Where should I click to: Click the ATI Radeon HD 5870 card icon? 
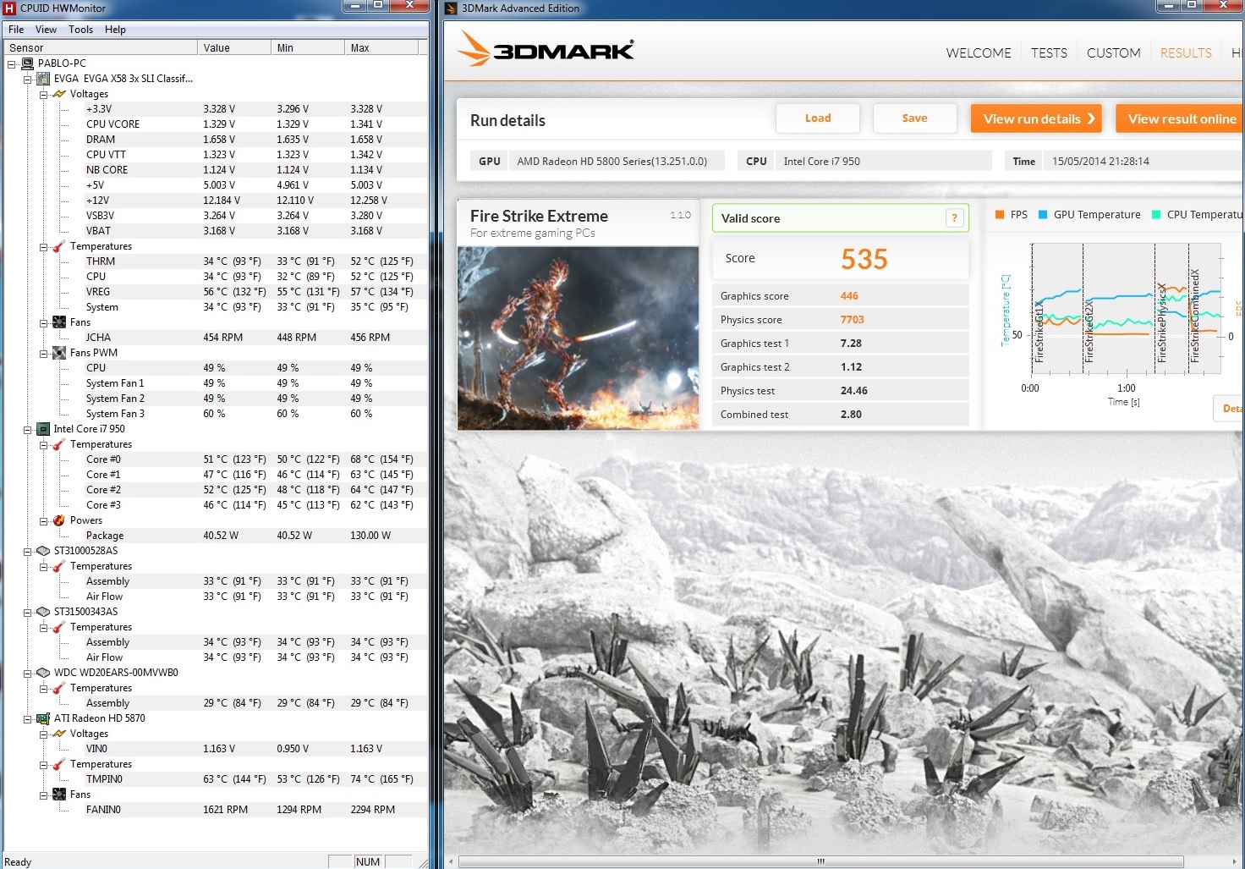[x=43, y=718]
